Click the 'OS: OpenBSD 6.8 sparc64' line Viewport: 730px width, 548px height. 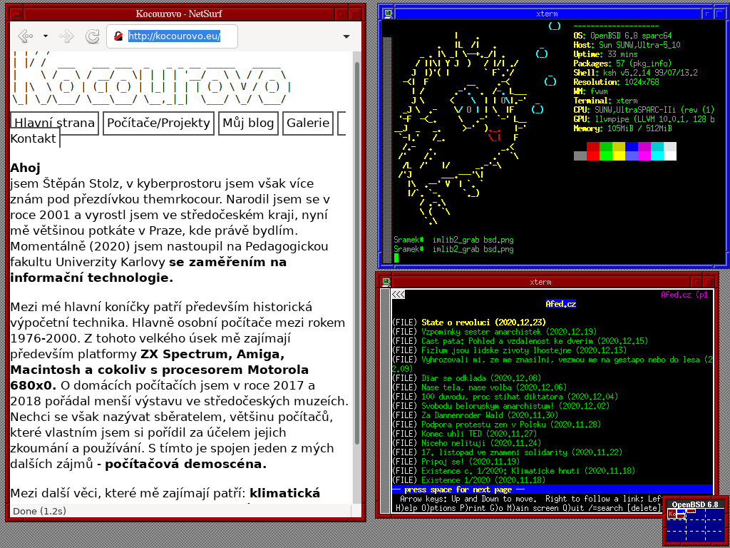click(622, 36)
